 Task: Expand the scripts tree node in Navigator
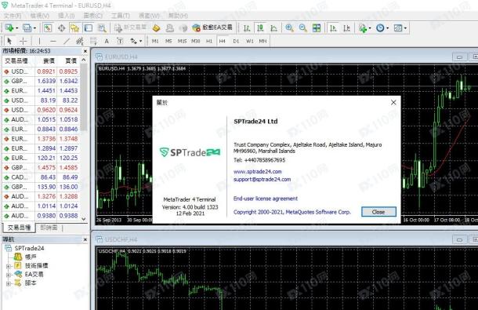[x=9, y=283]
